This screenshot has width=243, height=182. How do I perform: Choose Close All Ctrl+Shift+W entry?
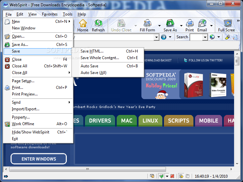(38, 66)
